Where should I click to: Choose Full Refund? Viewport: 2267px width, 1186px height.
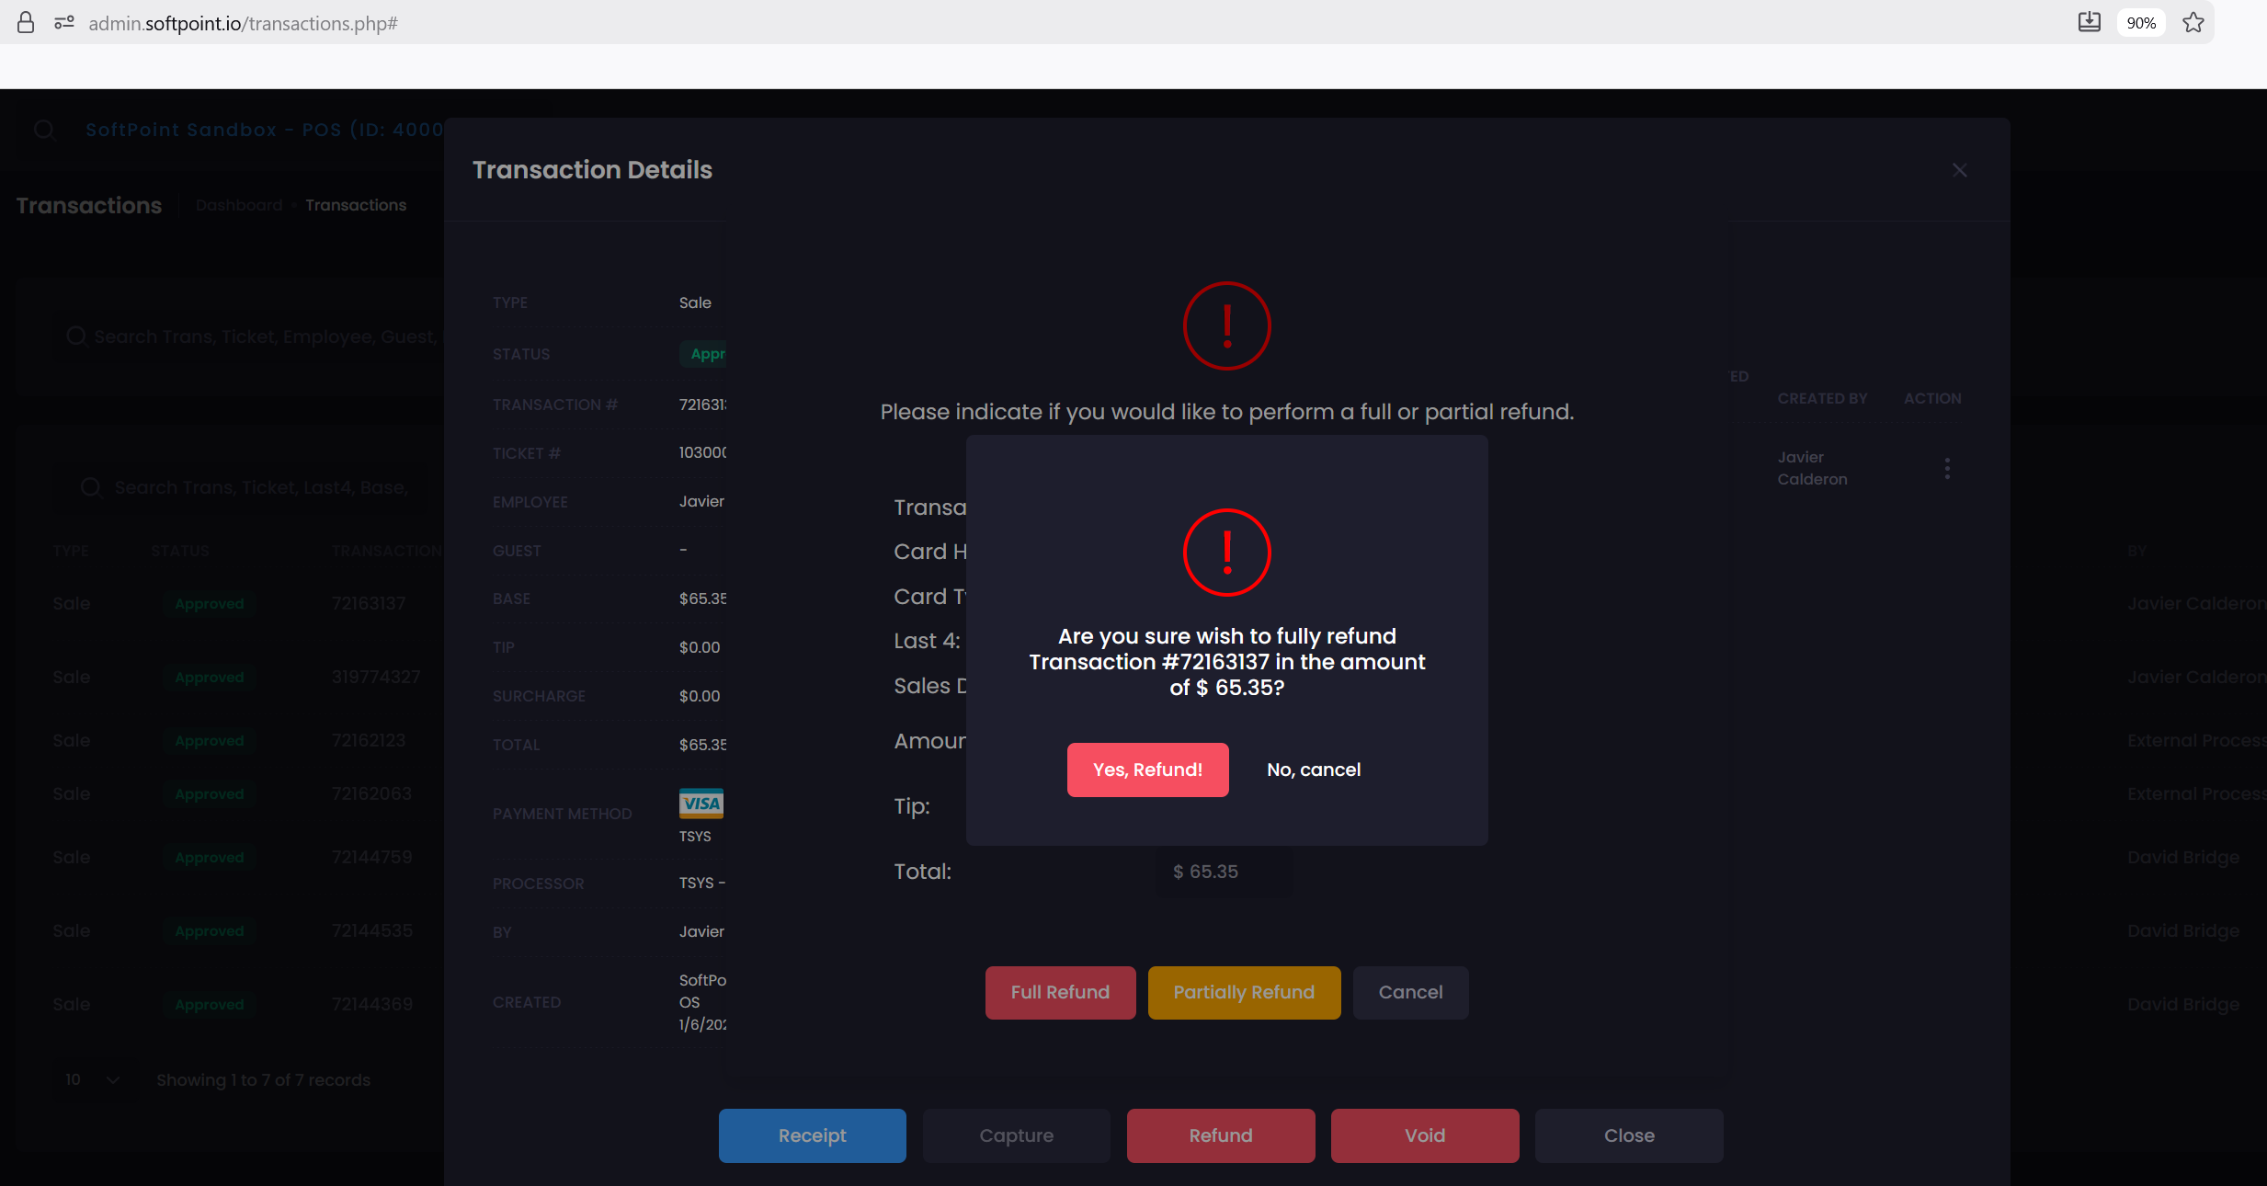click(1059, 992)
